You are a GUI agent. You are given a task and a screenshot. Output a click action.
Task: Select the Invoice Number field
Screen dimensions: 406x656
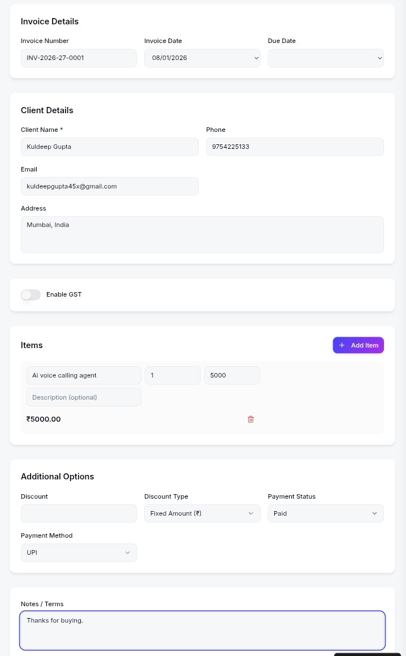point(79,58)
